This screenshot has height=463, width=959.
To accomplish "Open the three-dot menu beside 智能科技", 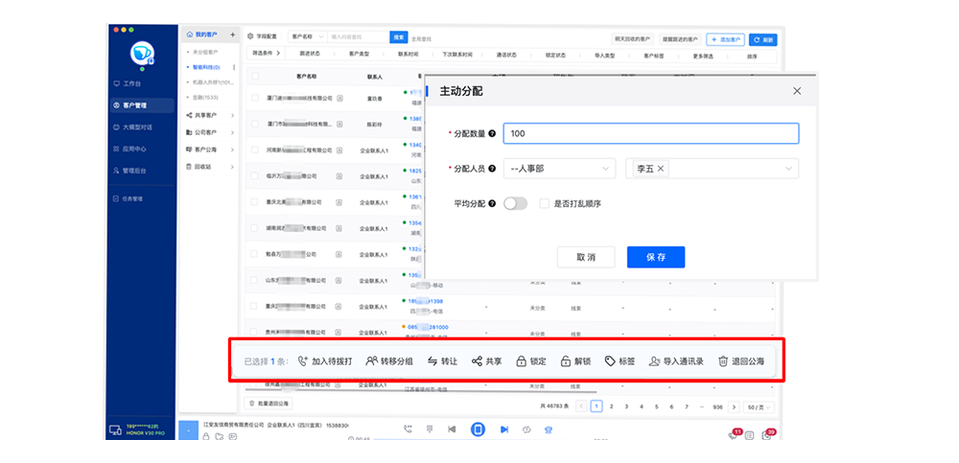I will 234,67.
